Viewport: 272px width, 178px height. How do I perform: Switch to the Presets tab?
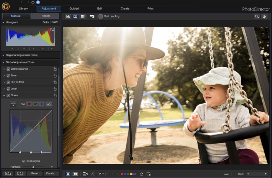point(45,16)
